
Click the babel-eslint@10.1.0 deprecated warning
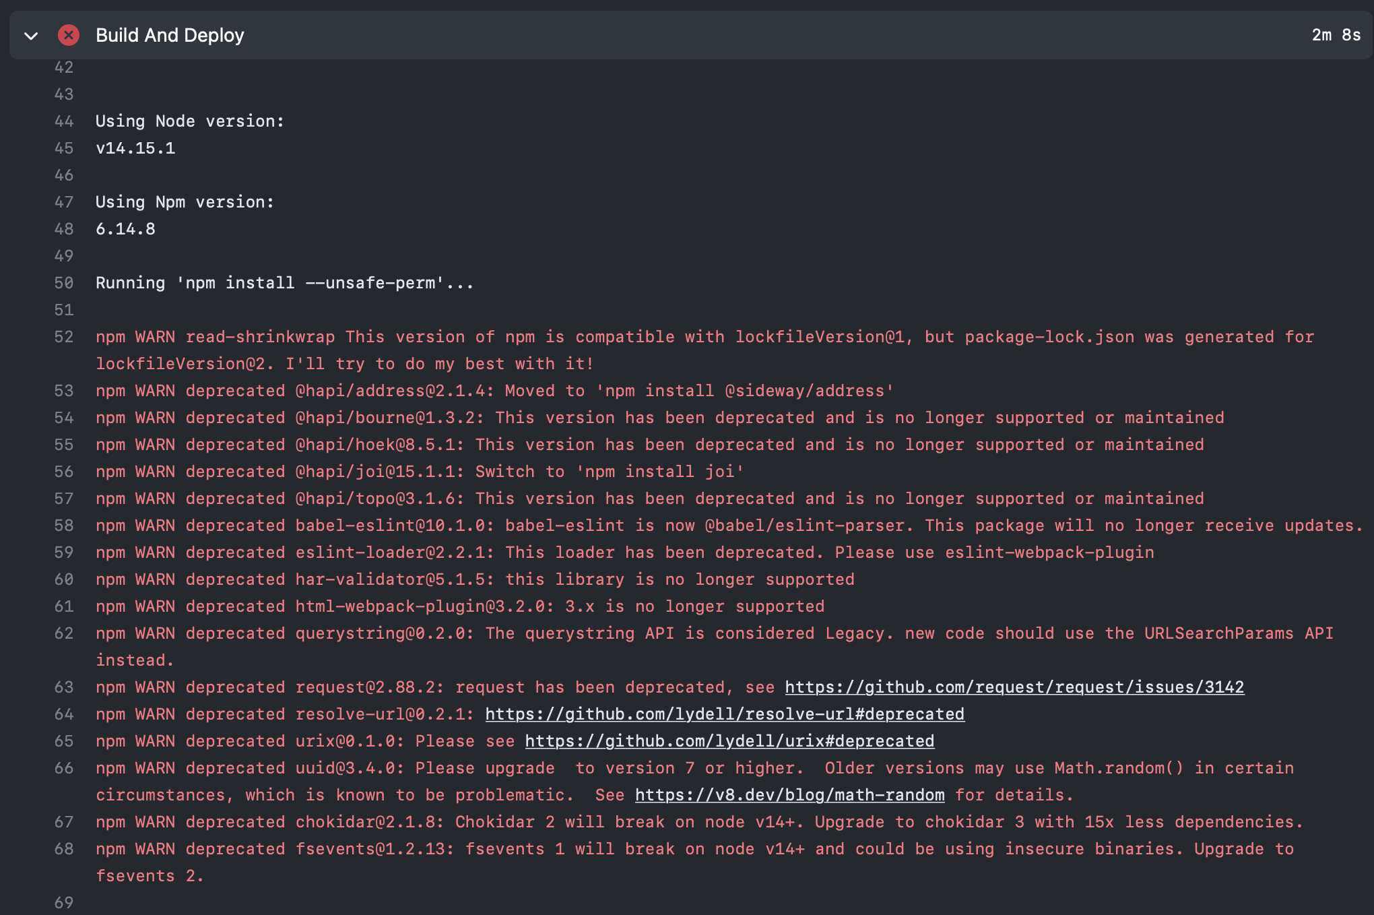coord(729,526)
